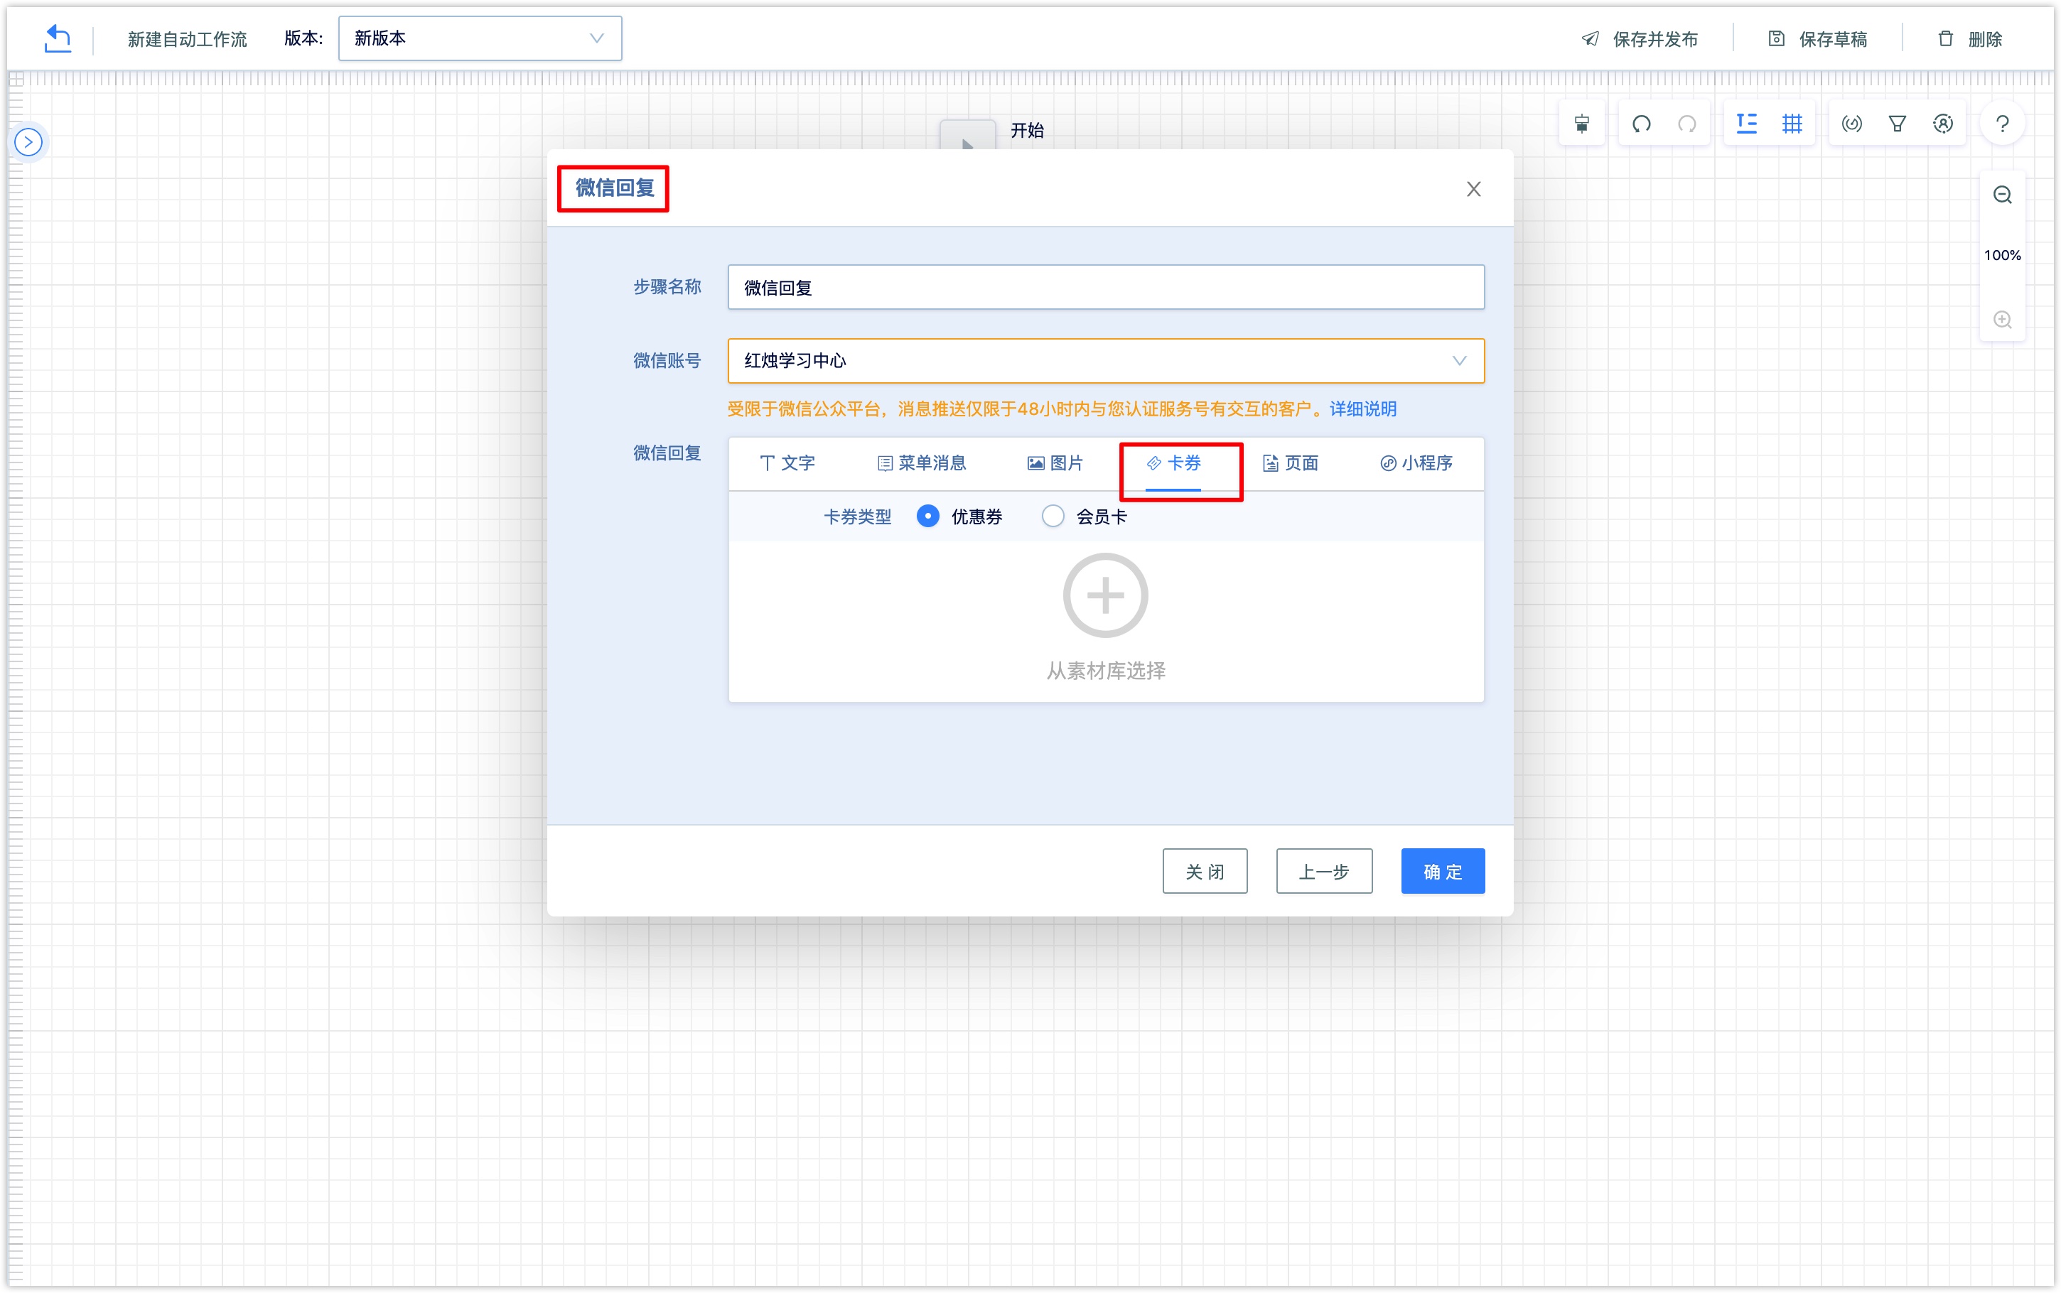Zoom in with the plus magnifier
Screen dimensions: 2061x1293
(x=2002, y=320)
